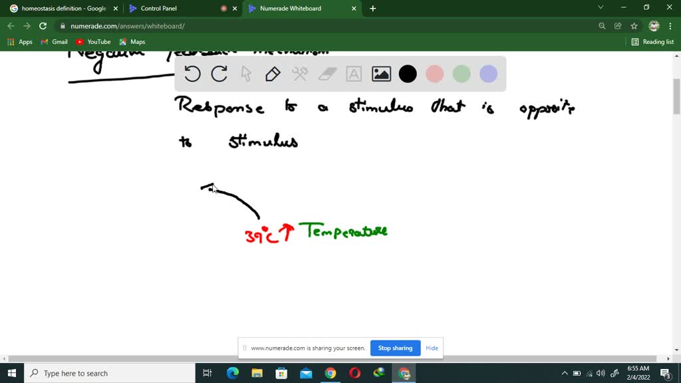Image resolution: width=681 pixels, height=383 pixels.
Task: Open the Reading list
Action: (x=652, y=41)
